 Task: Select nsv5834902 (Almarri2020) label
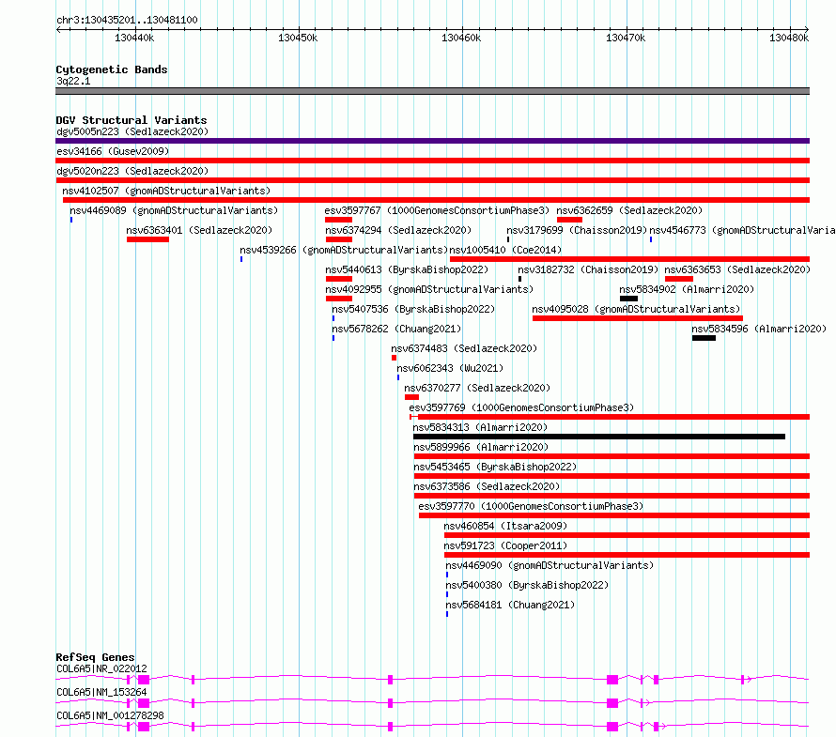click(x=687, y=289)
